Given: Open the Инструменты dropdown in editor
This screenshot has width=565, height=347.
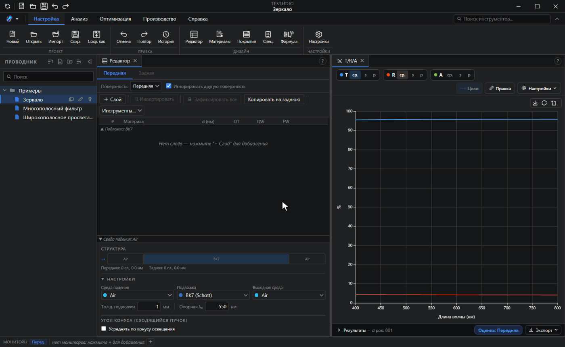Looking at the screenshot, I should (x=122, y=110).
